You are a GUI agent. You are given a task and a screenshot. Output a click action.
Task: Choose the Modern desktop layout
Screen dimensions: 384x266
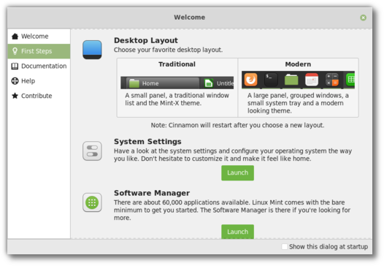298,88
